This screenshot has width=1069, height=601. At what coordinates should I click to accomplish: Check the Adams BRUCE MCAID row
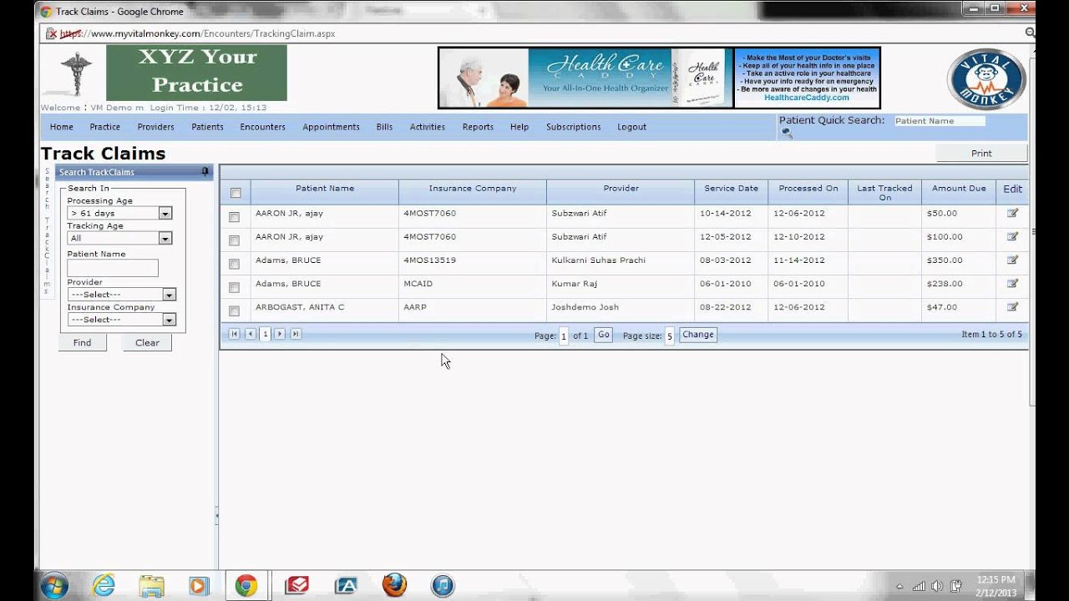click(x=235, y=287)
